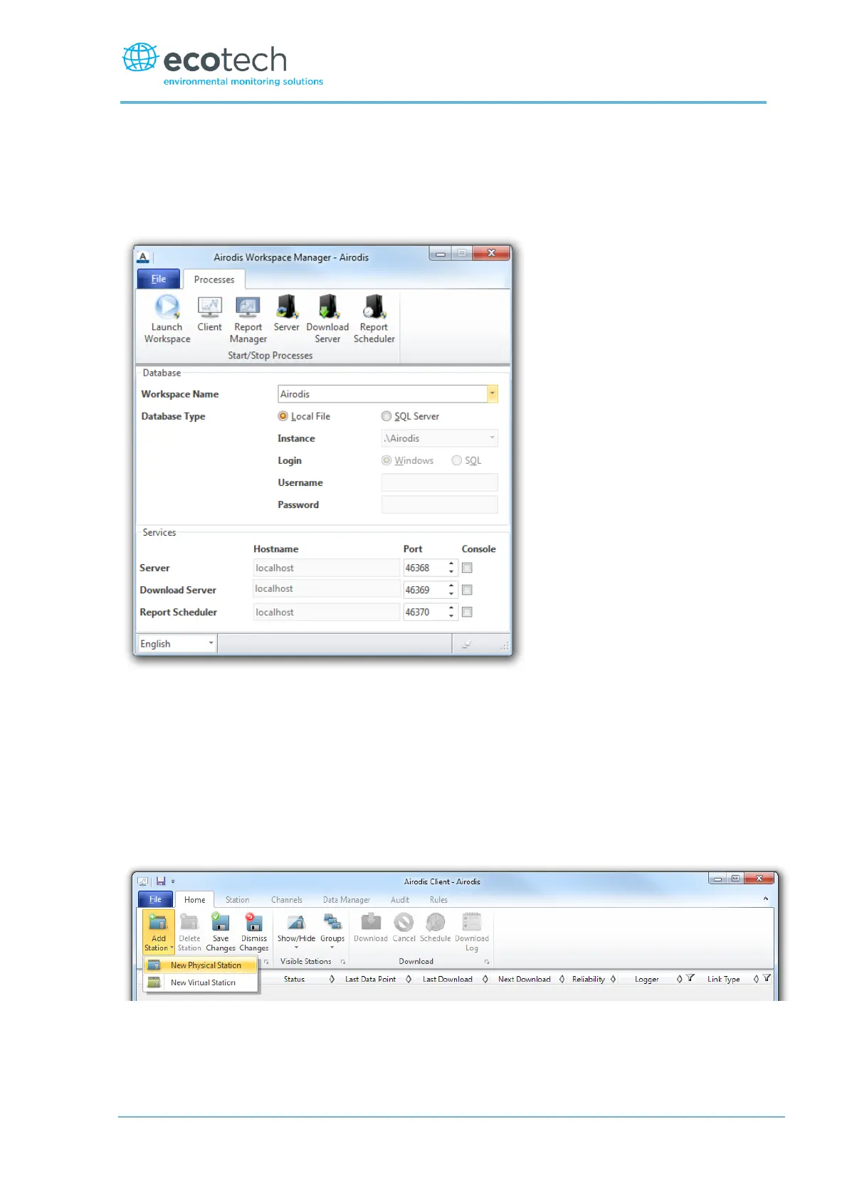Click the Last Download column header
The width and height of the screenshot is (847, 1198).
(x=448, y=979)
